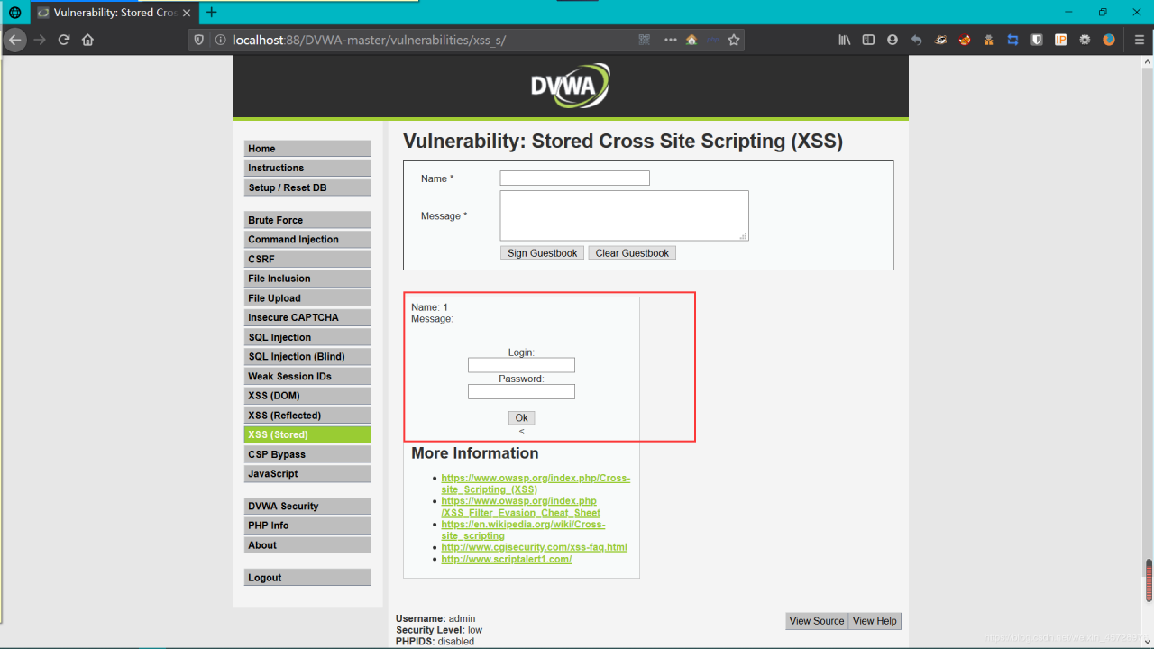
Task: Click Logout in the sidebar
Action: click(x=307, y=578)
